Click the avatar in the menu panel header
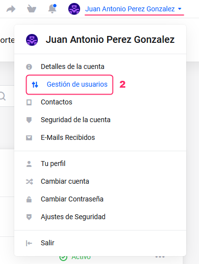 (x=32, y=40)
